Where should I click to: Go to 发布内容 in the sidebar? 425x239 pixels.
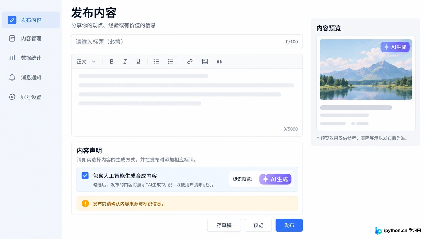(31, 20)
